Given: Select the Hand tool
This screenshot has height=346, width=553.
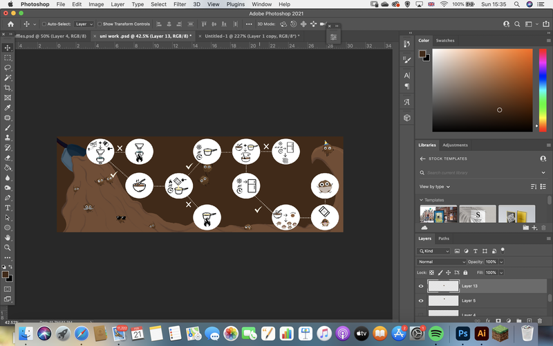Looking at the screenshot, I should coord(8,237).
